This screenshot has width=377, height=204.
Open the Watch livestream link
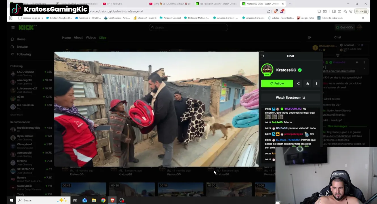click(290, 97)
